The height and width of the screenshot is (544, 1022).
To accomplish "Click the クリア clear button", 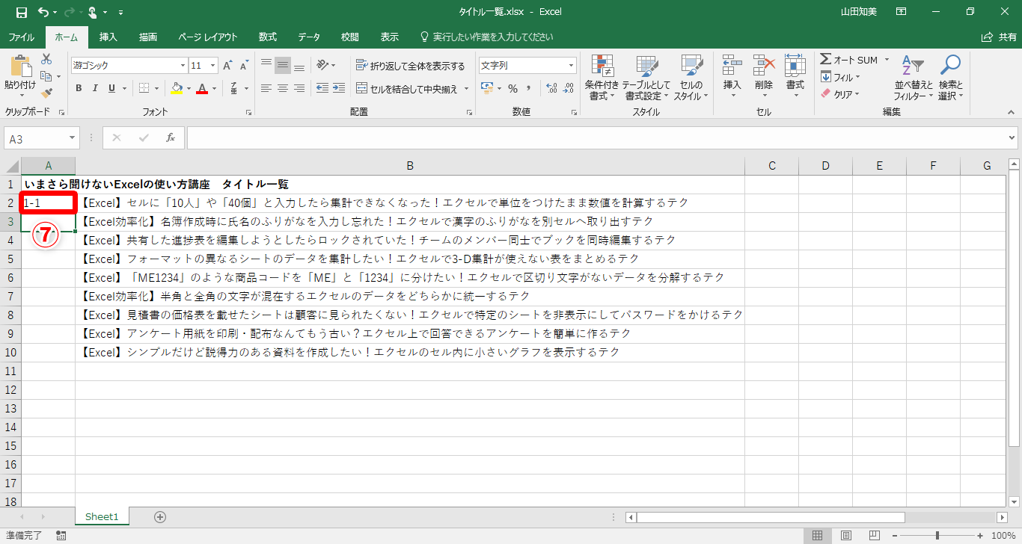I will (x=840, y=94).
